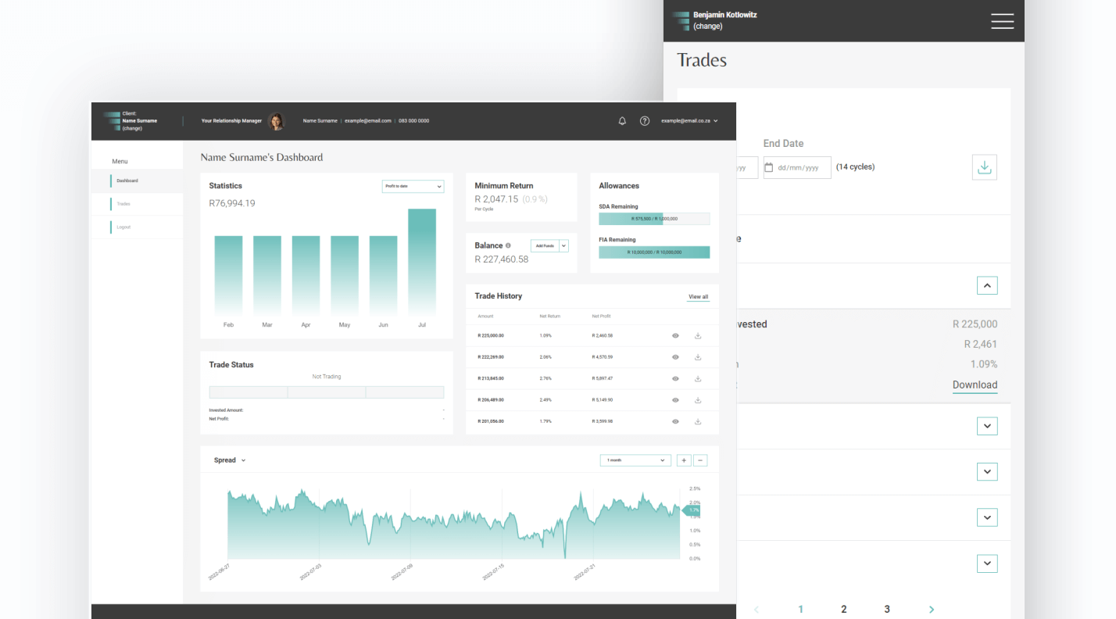Zoom in spread chart with plus button
Viewport: 1116px width, 619px height.
(x=684, y=460)
